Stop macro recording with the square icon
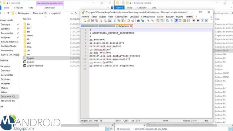Image resolution: width=233 pixels, height=131 pixels. click(198, 21)
